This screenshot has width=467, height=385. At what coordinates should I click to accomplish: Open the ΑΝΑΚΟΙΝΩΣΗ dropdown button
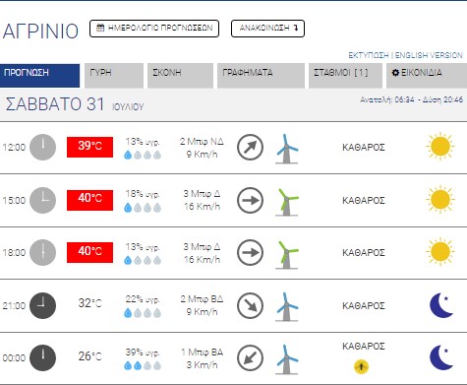[x=267, y=29]
